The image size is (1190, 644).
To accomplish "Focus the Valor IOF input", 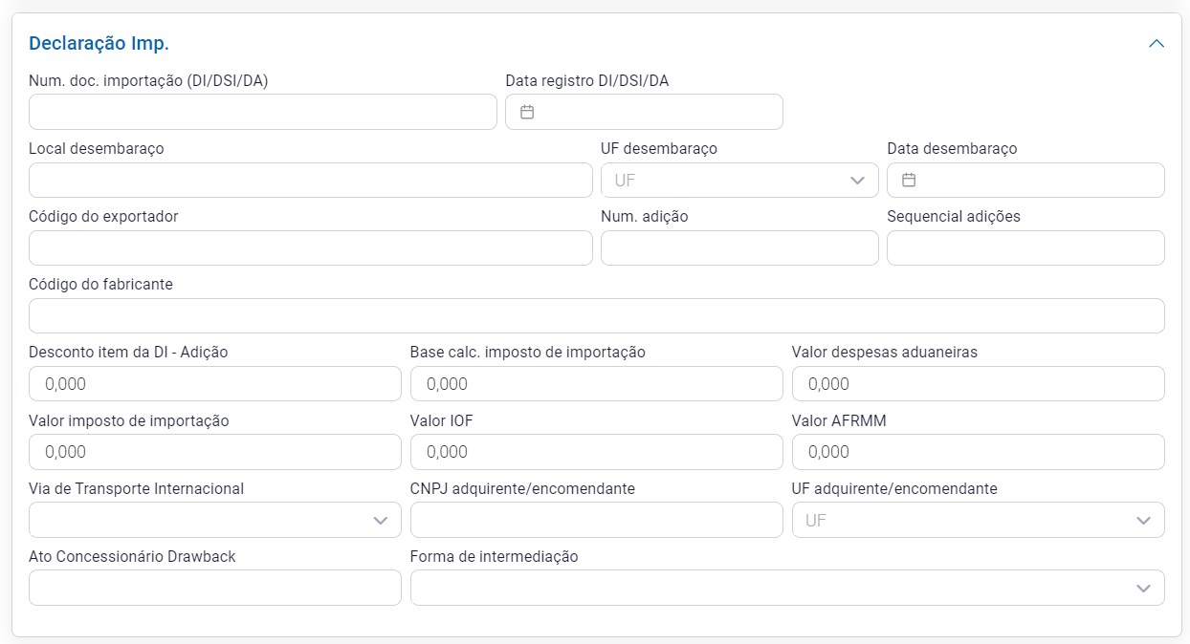I will [596, 452].
